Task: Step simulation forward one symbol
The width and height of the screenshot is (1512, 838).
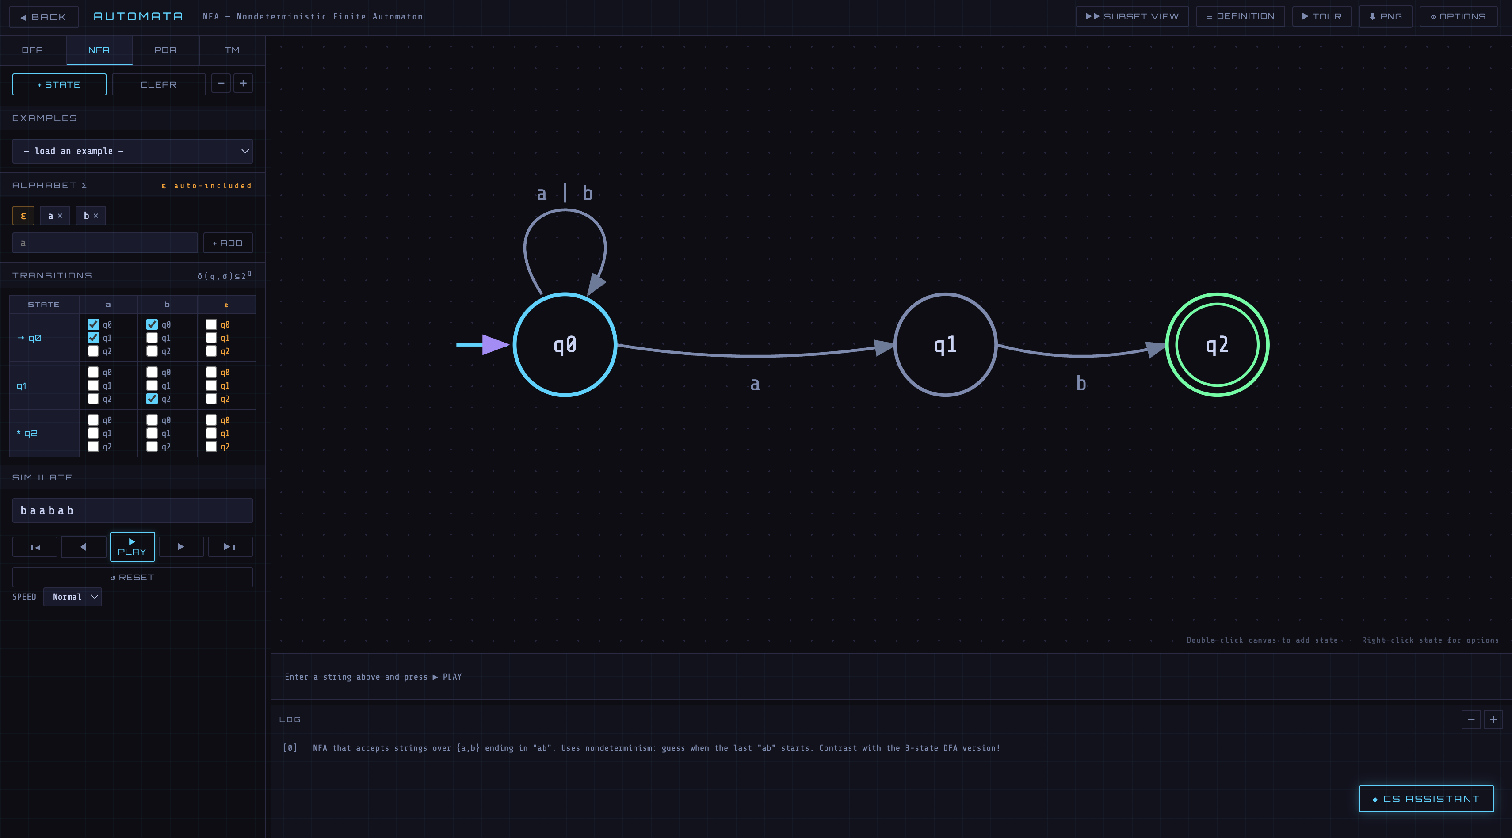Action: pos(181,547)
